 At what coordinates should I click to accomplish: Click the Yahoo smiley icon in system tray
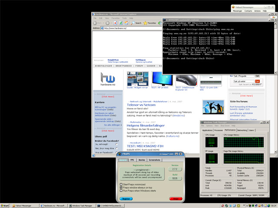259,206
